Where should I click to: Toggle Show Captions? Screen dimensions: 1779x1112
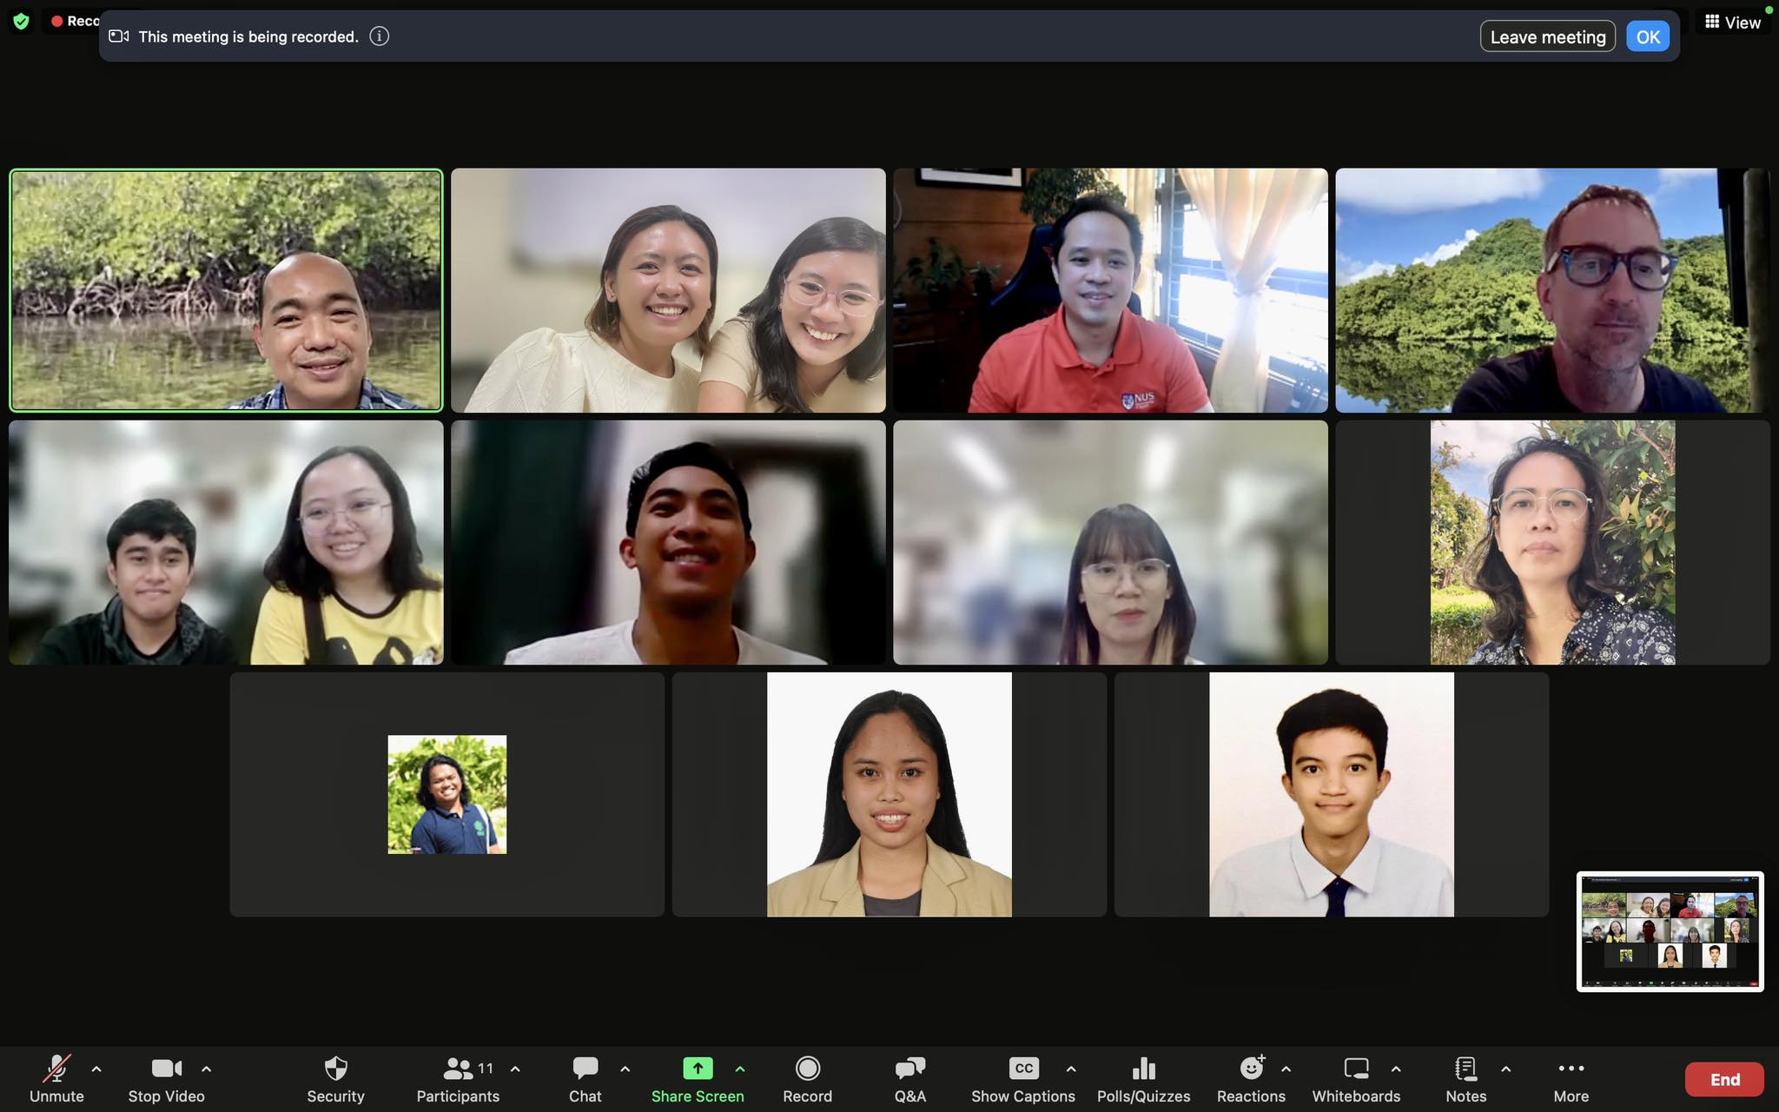tap(1023, 1069)
